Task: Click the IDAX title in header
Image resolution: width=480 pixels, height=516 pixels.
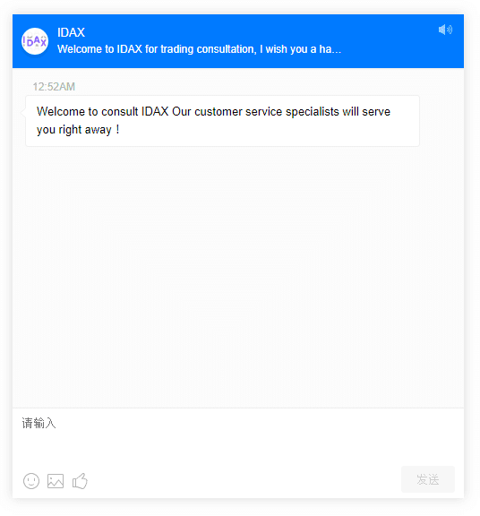Action: point(71,32)
